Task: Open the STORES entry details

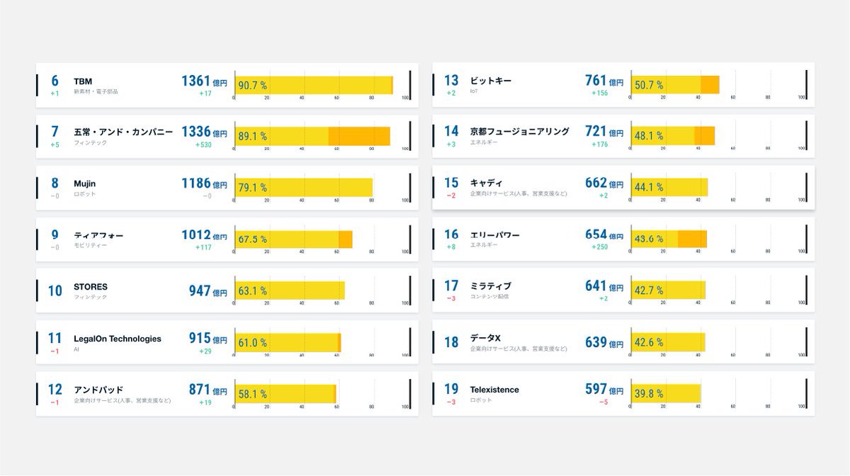Action: (x=93, y=286)
